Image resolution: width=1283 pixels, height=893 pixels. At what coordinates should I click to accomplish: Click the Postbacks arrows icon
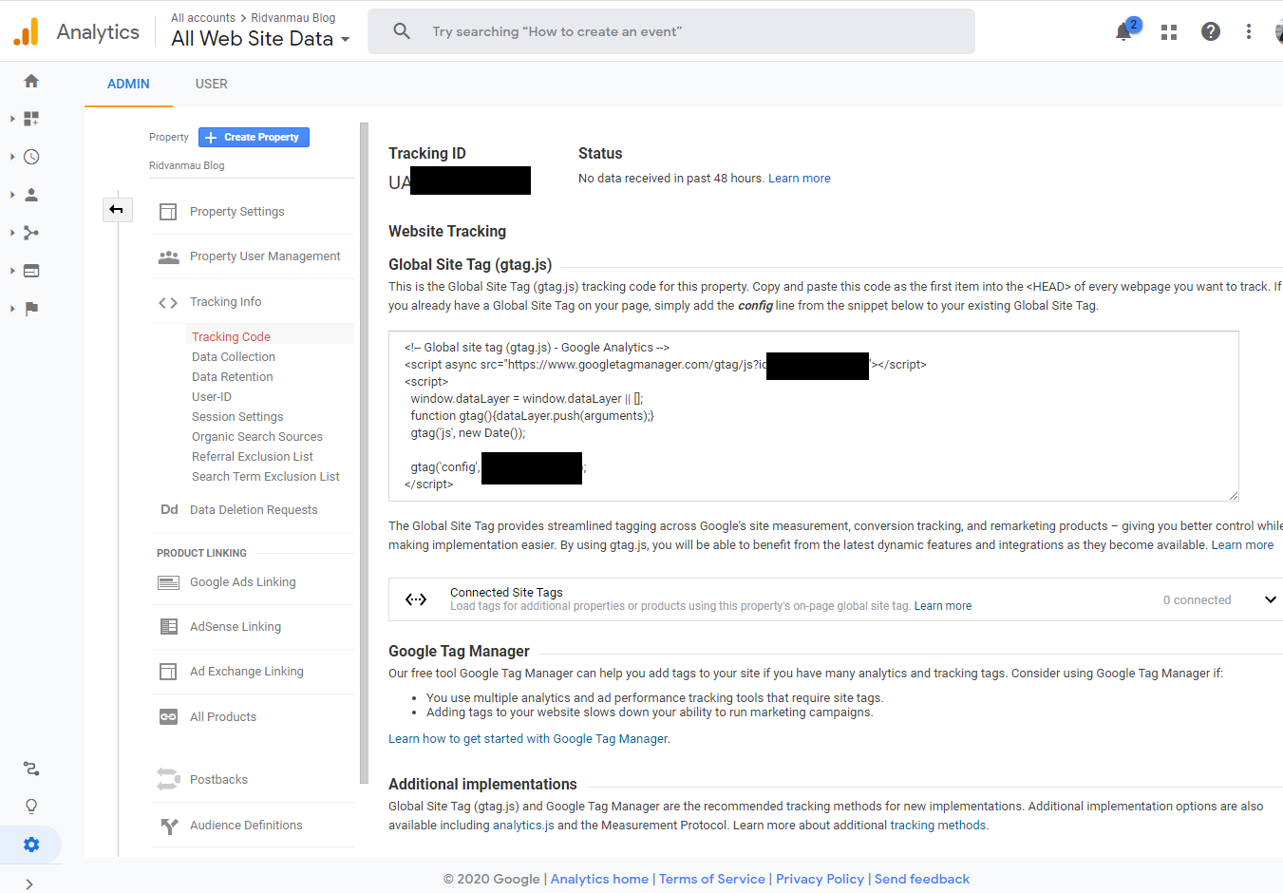pos(168,779)
